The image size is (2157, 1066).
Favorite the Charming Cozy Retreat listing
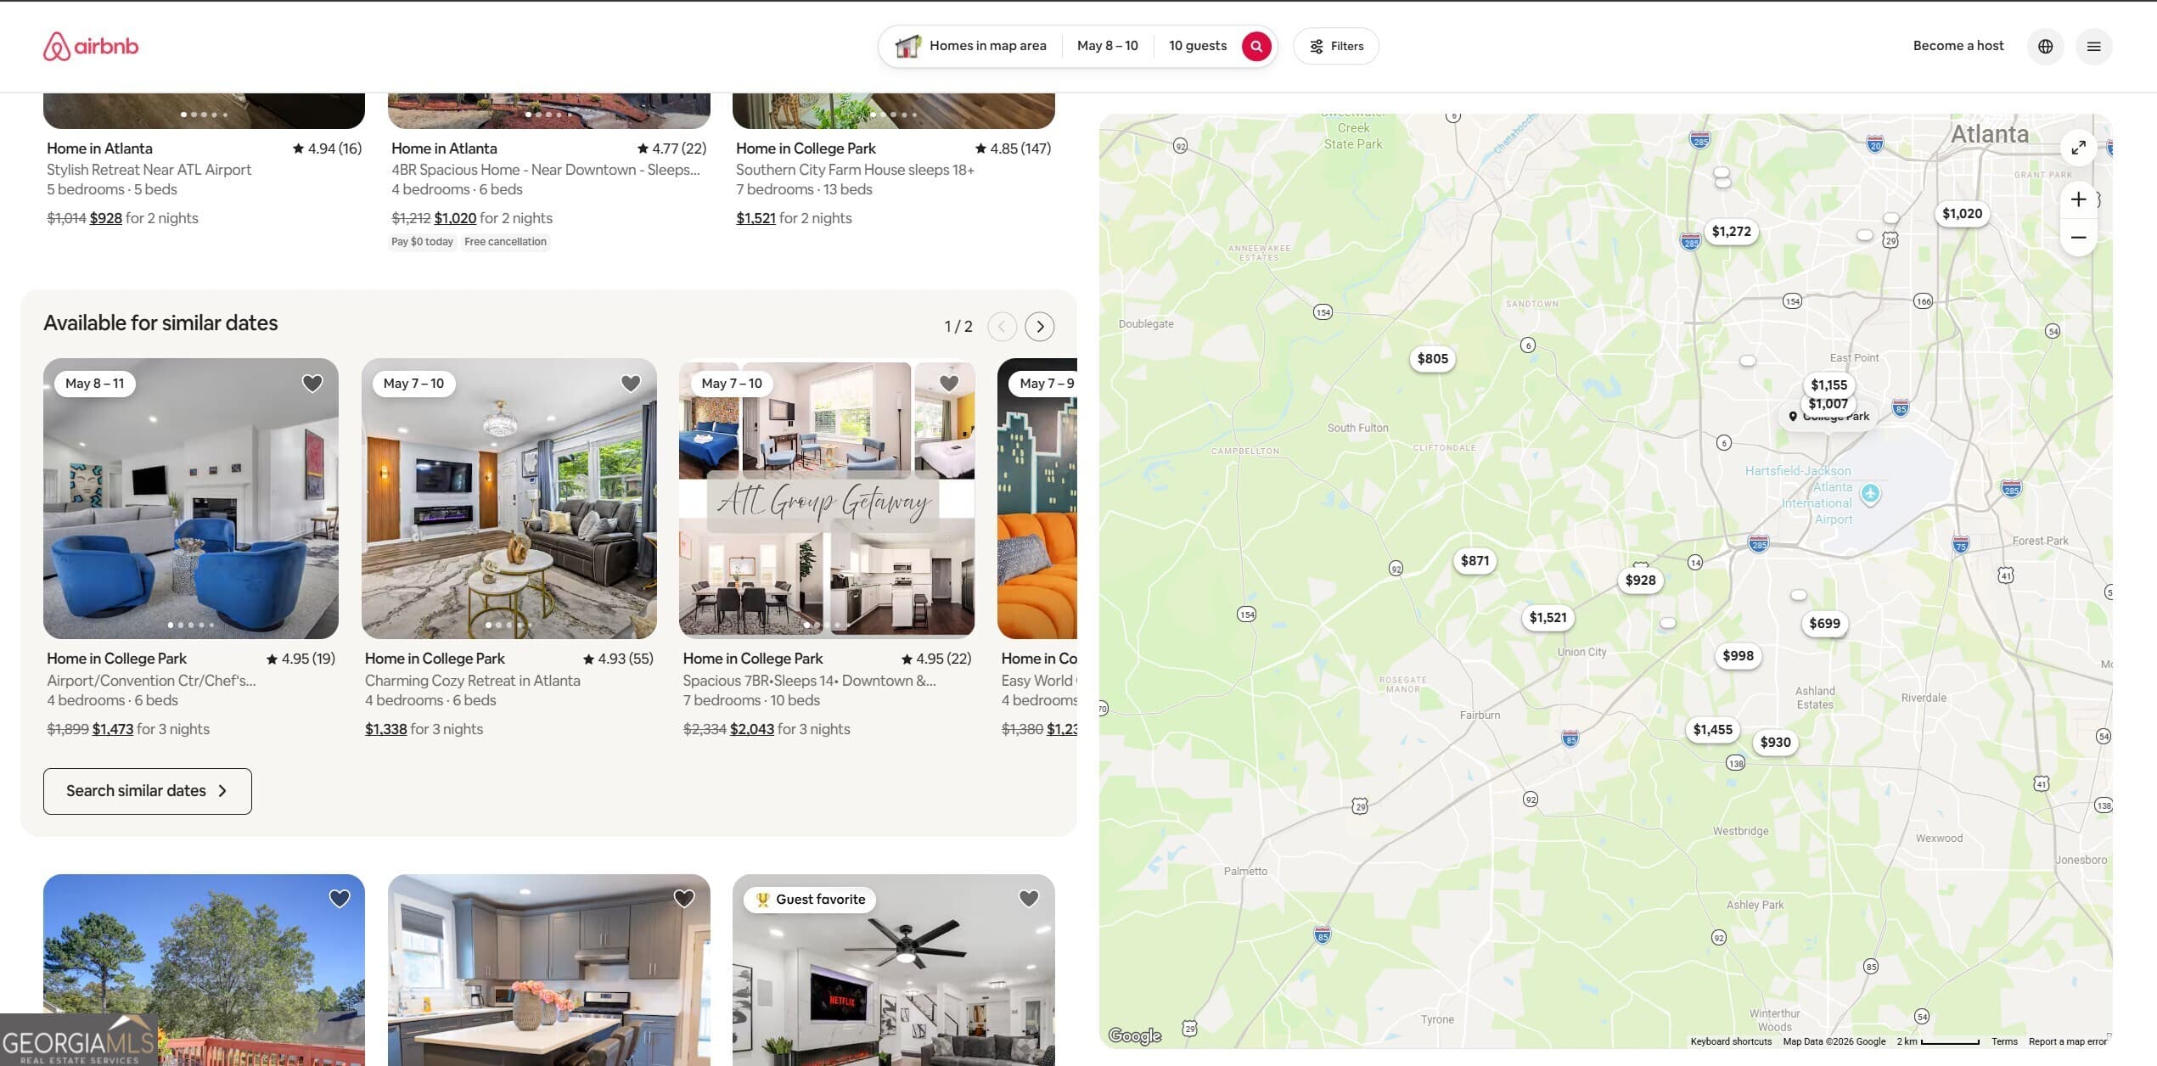pos(631,384)
